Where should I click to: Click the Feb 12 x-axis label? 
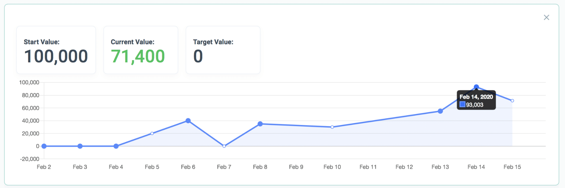pyautogui.click(x=404, y=167)
